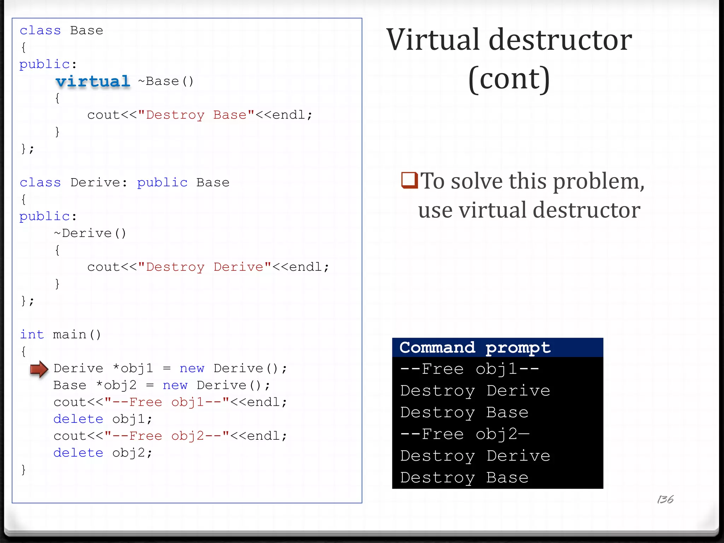Click the line 'Derive *obj1 = new Derive();'
The image size is (724, 543).
click(x=170, y=368)
